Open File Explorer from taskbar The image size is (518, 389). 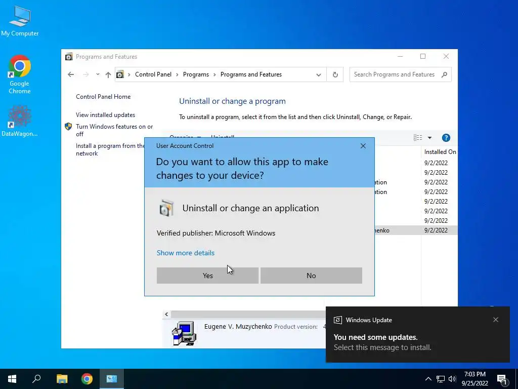[62, 379]
